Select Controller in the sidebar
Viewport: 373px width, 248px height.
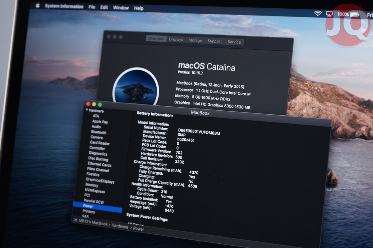(97, 148)
